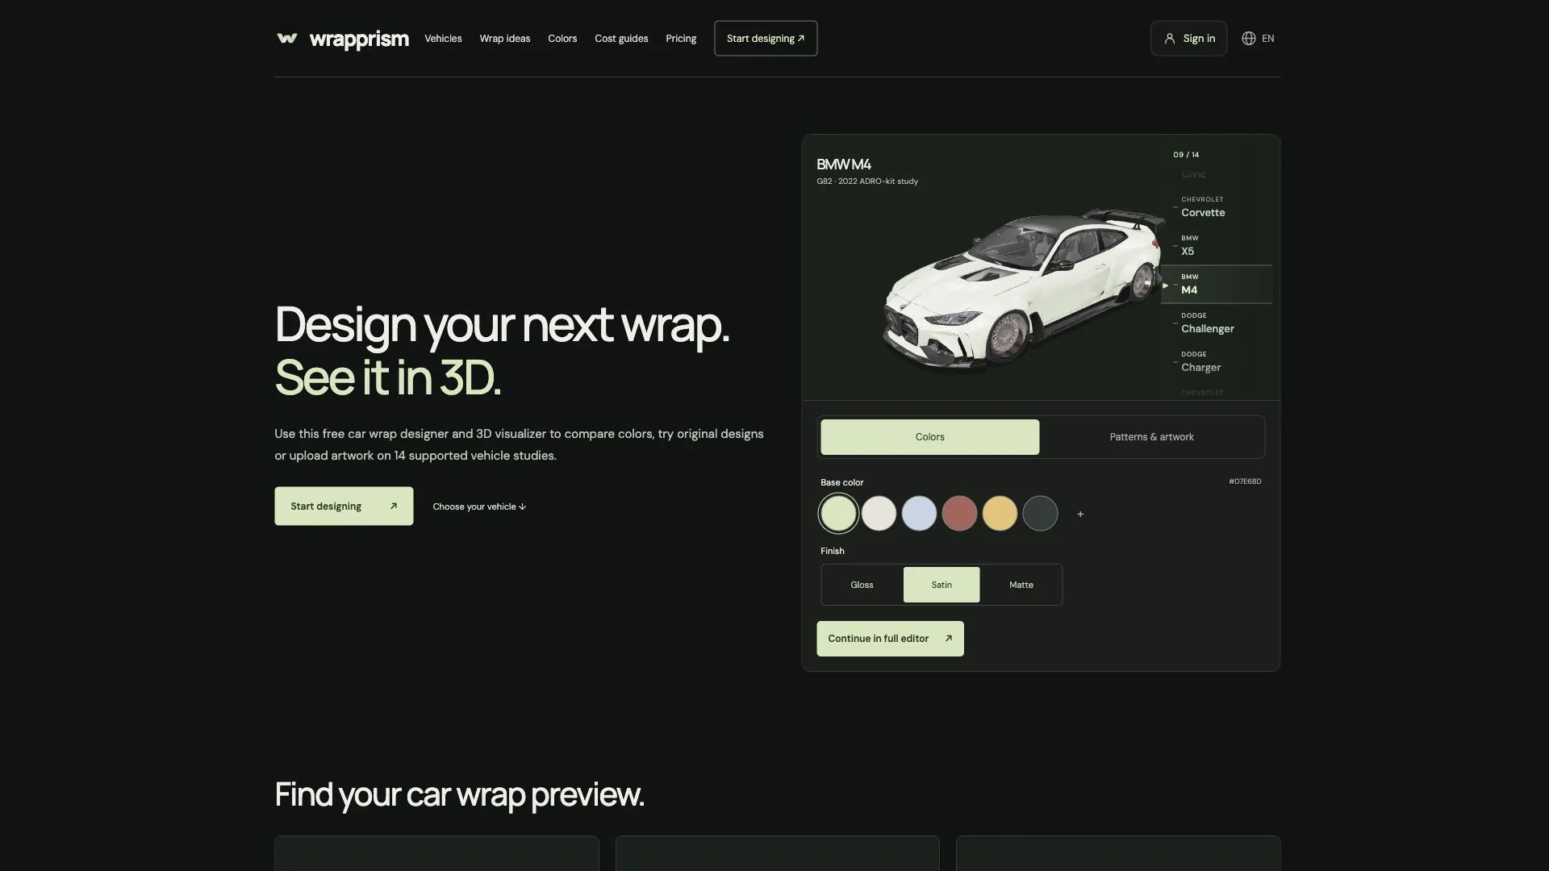Go to the Colors nav item
Viewport: 1549px width, 871px height.
(562, 39)
